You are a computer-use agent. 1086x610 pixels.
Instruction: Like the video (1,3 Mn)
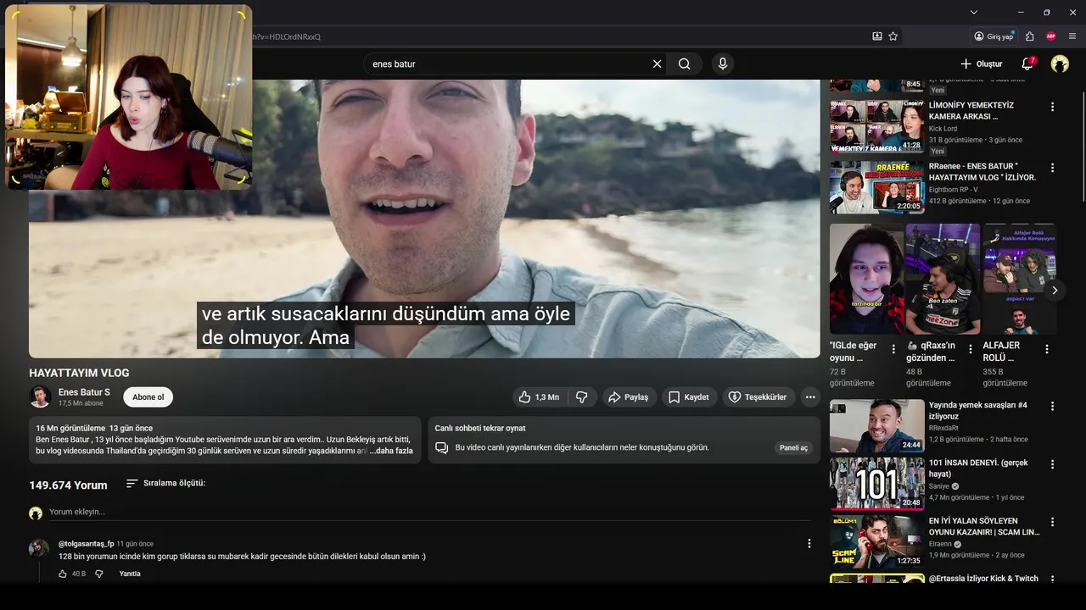tap(539, 396)
